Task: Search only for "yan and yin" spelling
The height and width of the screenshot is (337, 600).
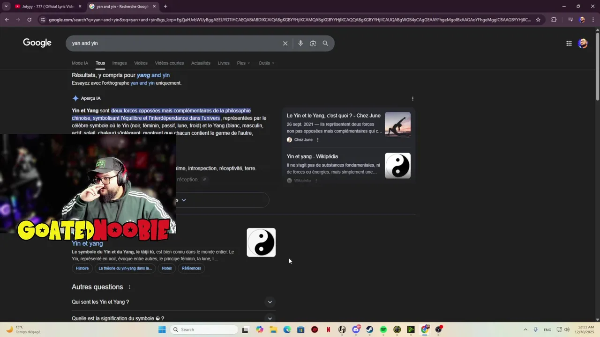Action: 142,83
